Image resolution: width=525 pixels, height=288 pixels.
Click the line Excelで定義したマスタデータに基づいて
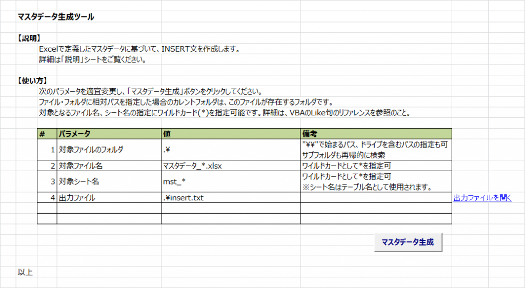[x=140, y=49]
